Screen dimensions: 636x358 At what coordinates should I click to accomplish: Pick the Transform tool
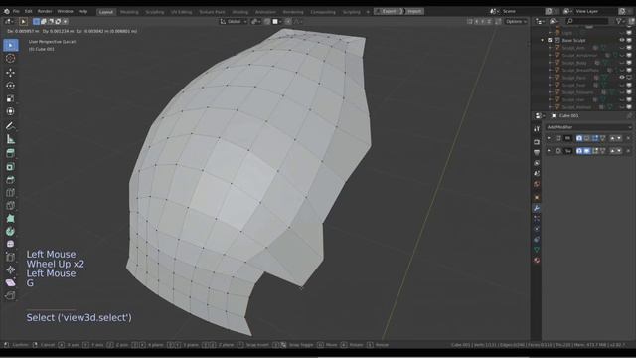[x=11, y=111]
